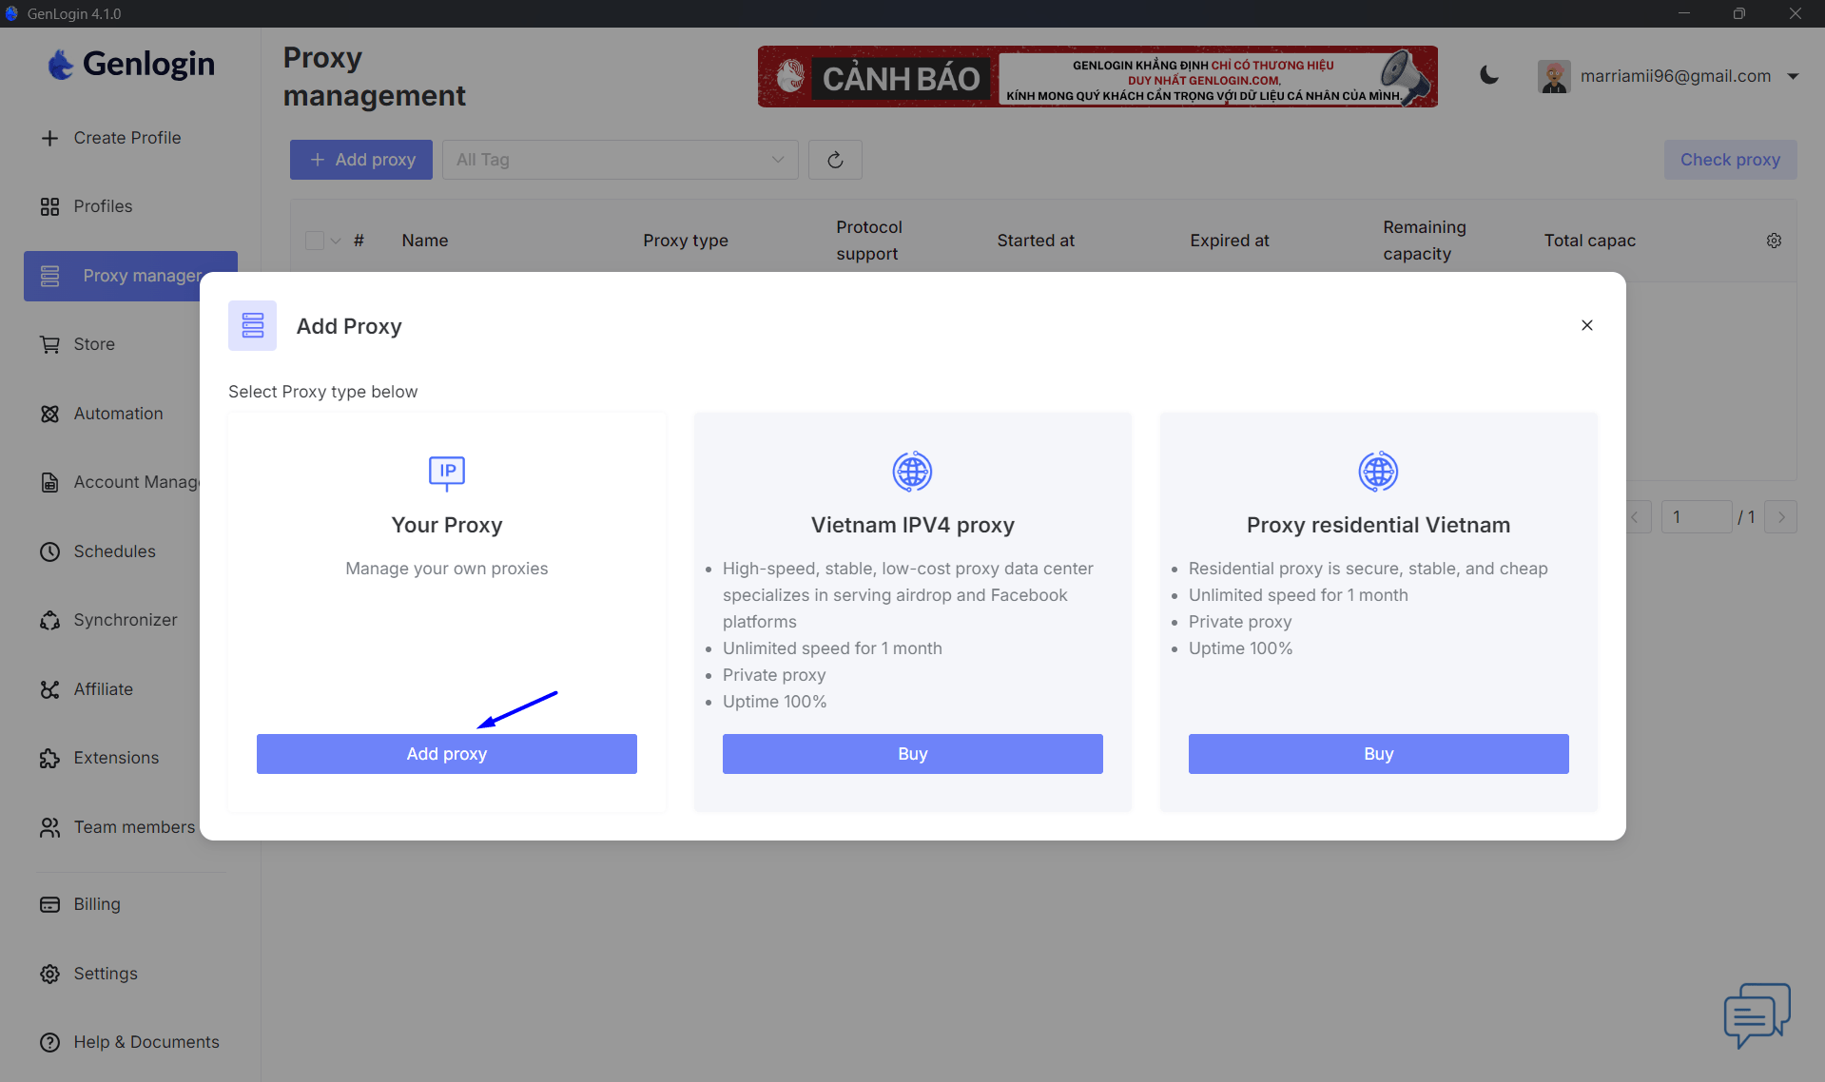This screenshot has height=1082, width=1825.
Task: Click the Name column header
Action: pos(424,241)
